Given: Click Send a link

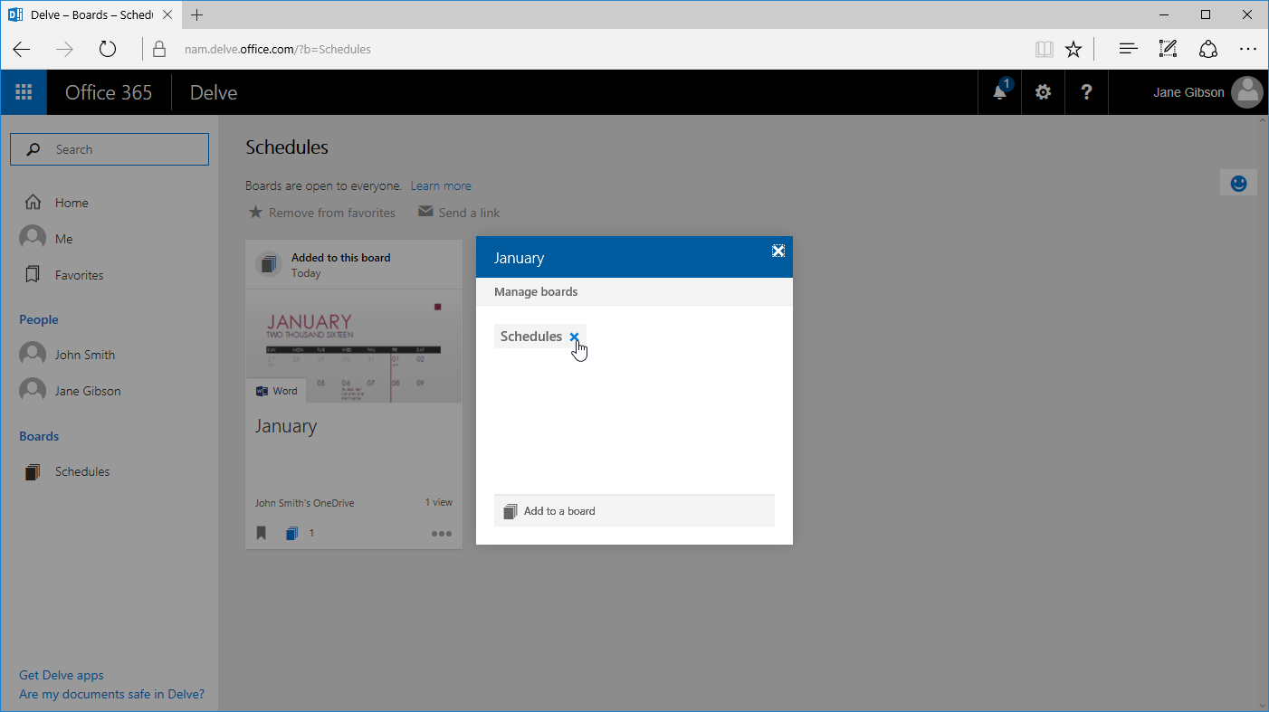Looking at the screenshot, I should click(x=459, y=213).
